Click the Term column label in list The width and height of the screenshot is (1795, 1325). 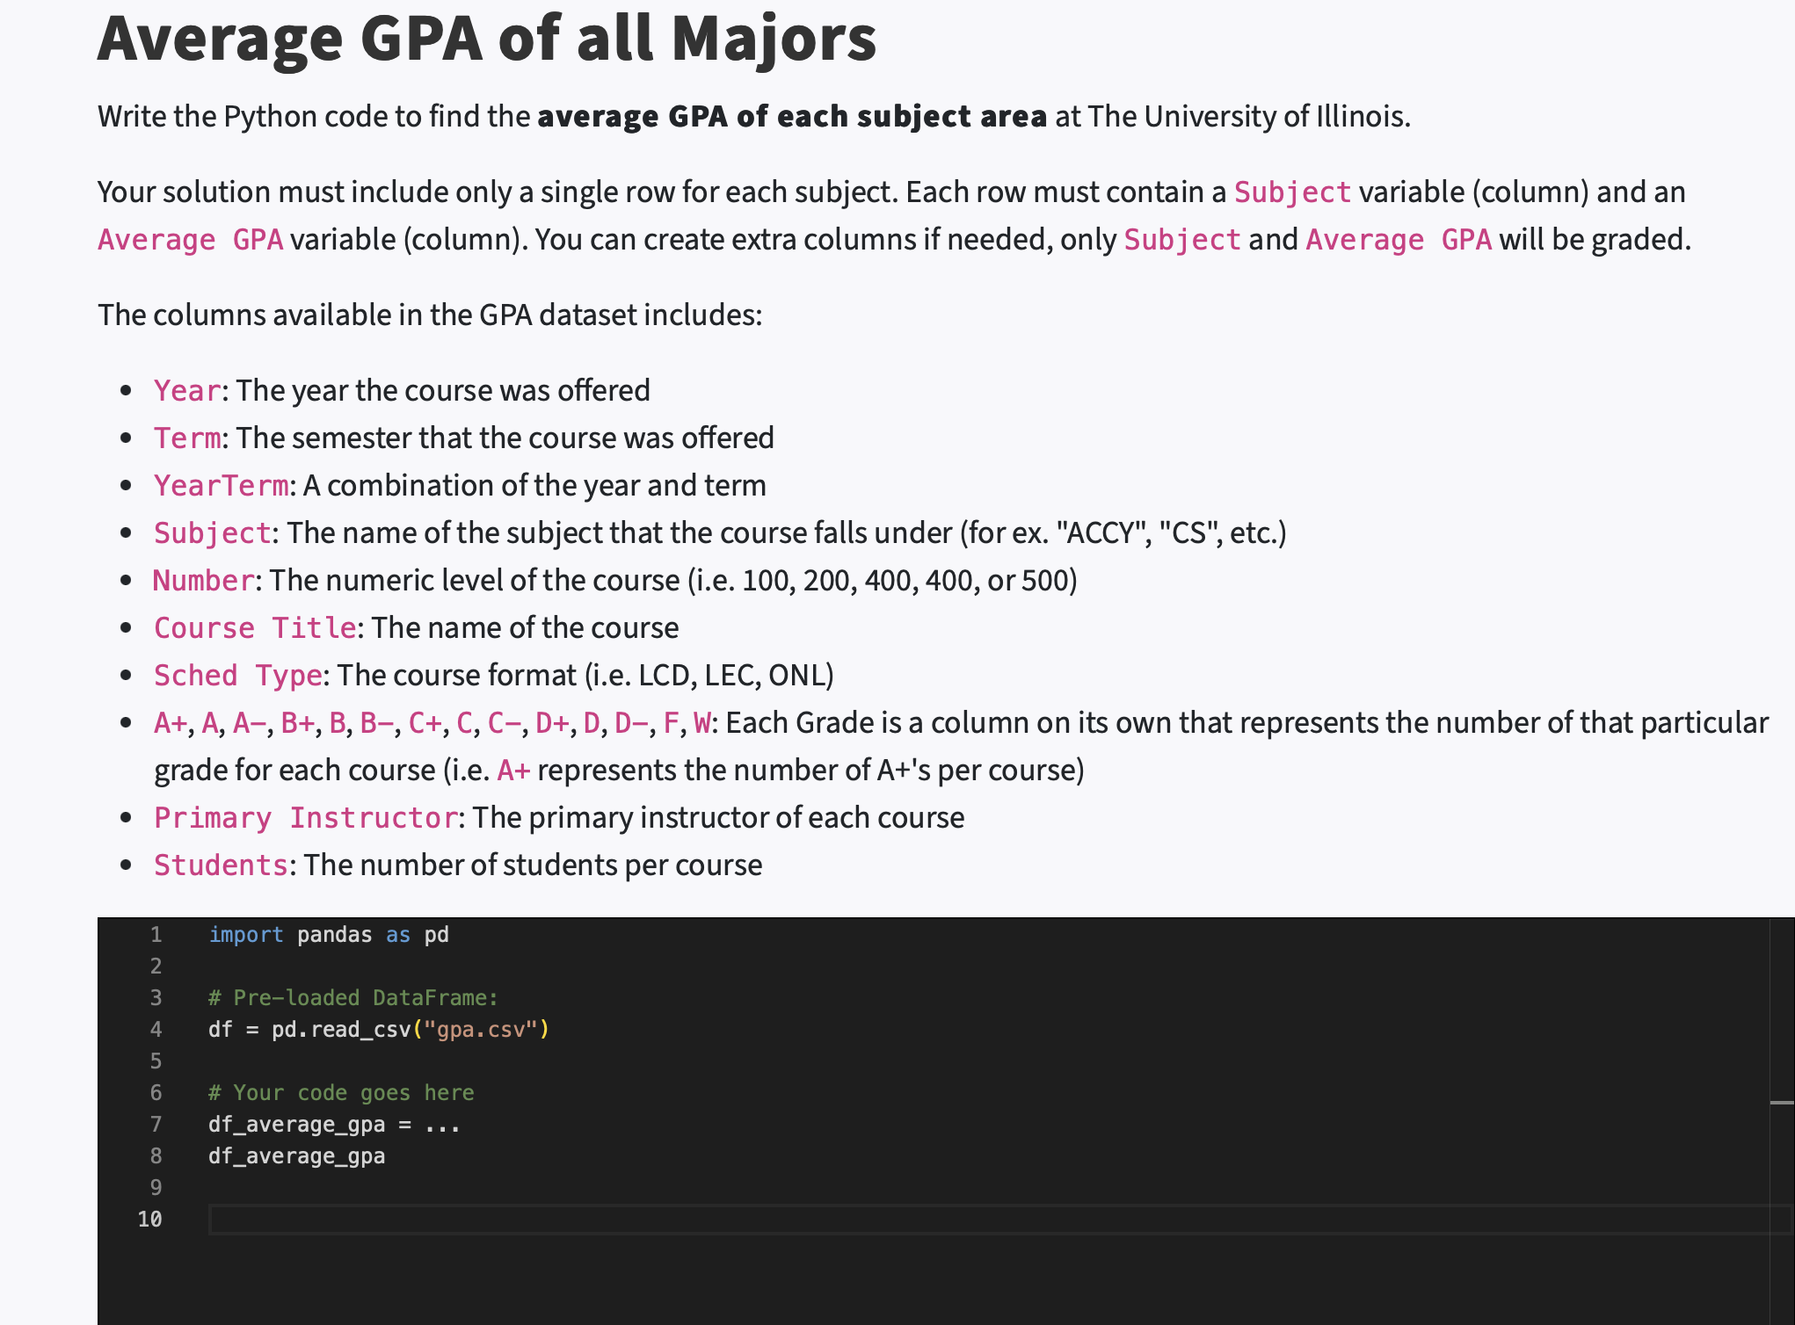point(187,438)
